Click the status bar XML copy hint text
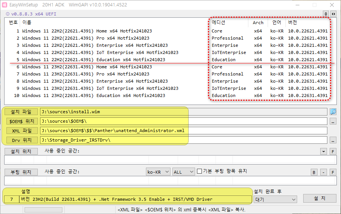This screenshot has width=341, height=214. (x=181, y=210)
